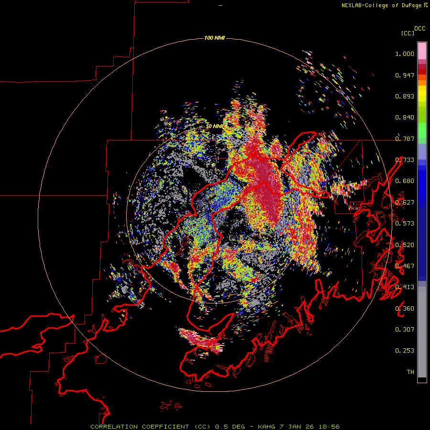Click the 0.253 legend value
The image size is (430, 430).
405,351
